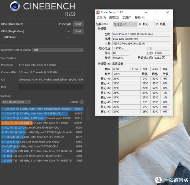This screenshot has height=185, width=190.
Task: Click core #4 max temperature 57°C
Action: pos(155,98)
